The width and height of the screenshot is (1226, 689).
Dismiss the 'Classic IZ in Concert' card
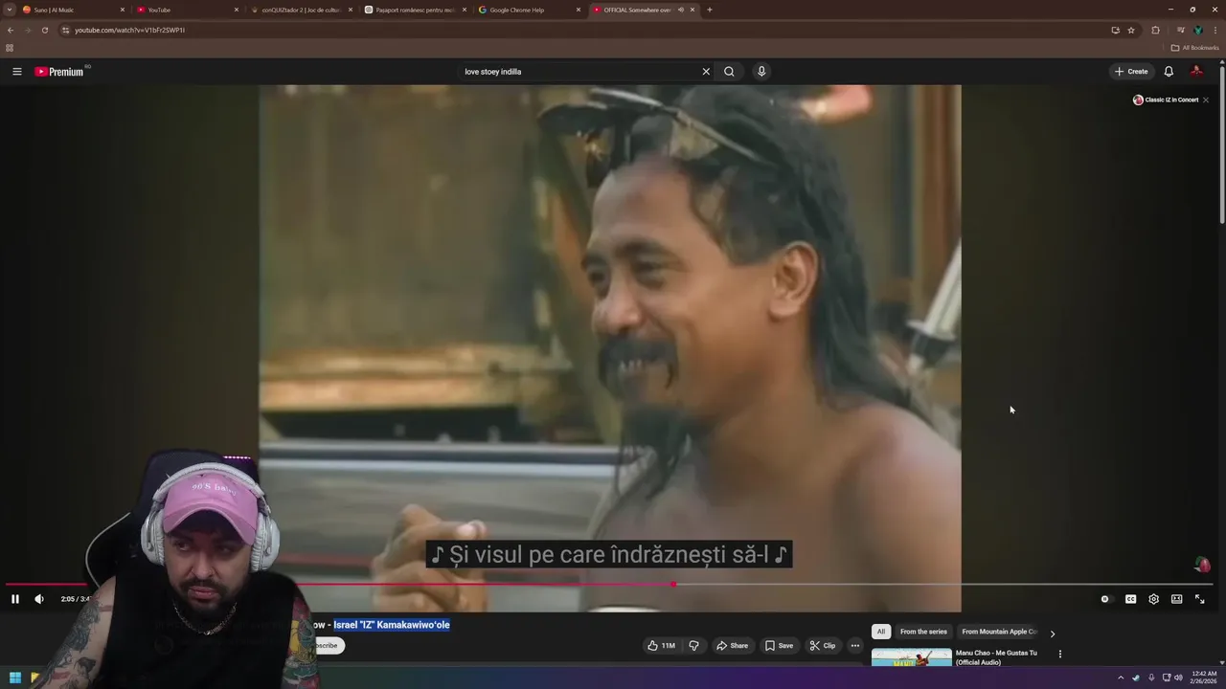1206,100
